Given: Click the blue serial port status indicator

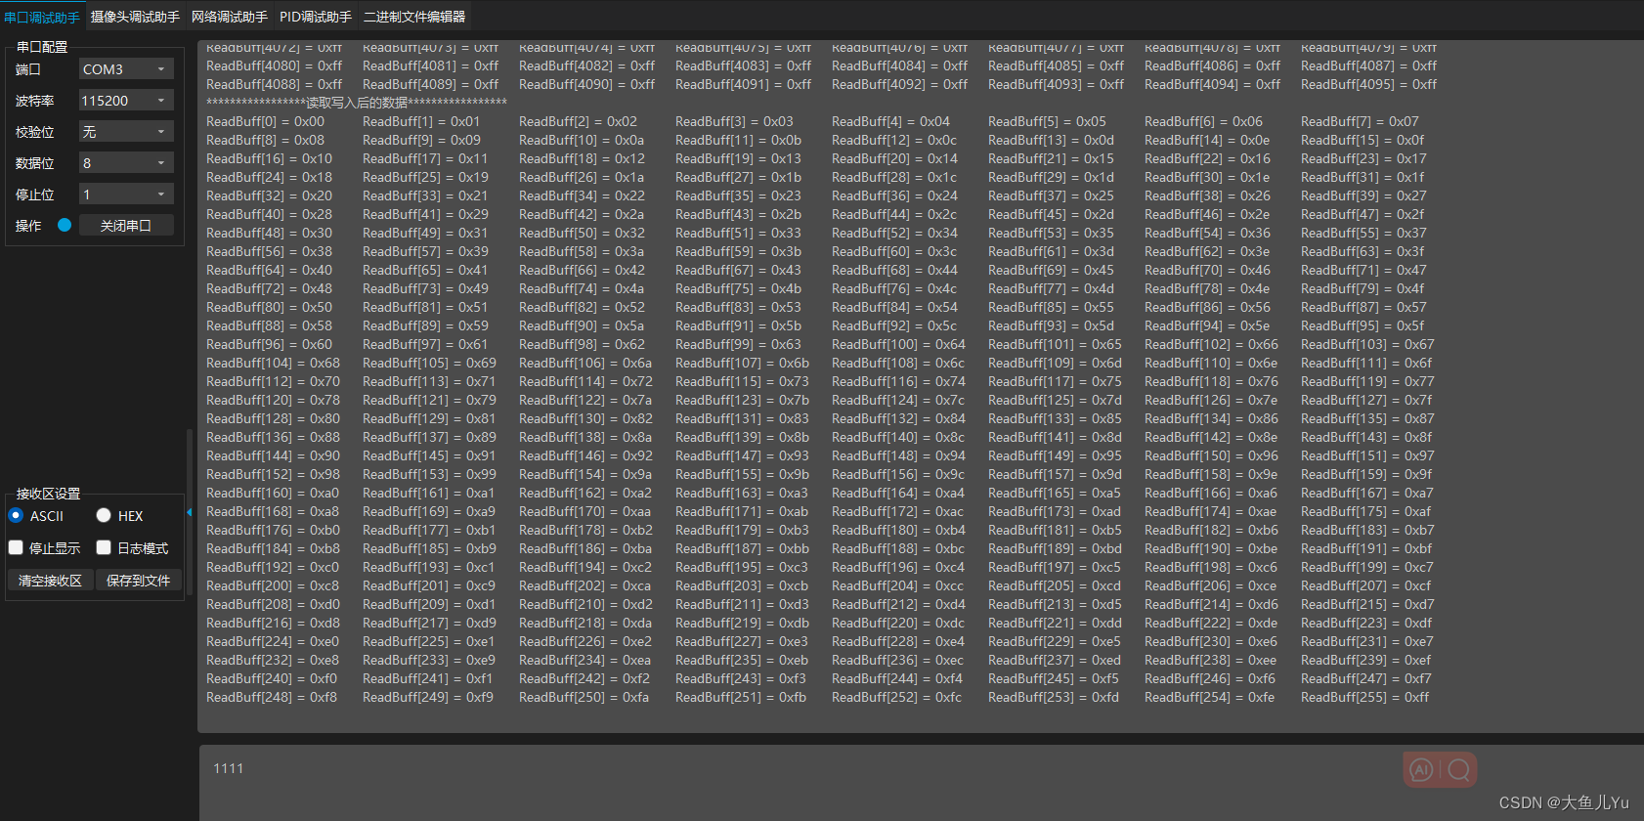Looking at the screenshot, I should pos(65,225).
